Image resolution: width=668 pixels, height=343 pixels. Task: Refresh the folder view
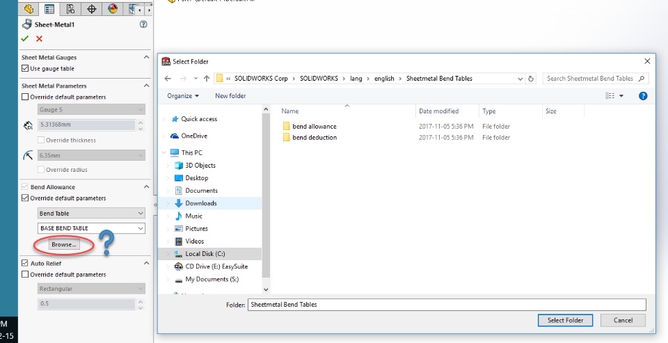coord(531,79)
